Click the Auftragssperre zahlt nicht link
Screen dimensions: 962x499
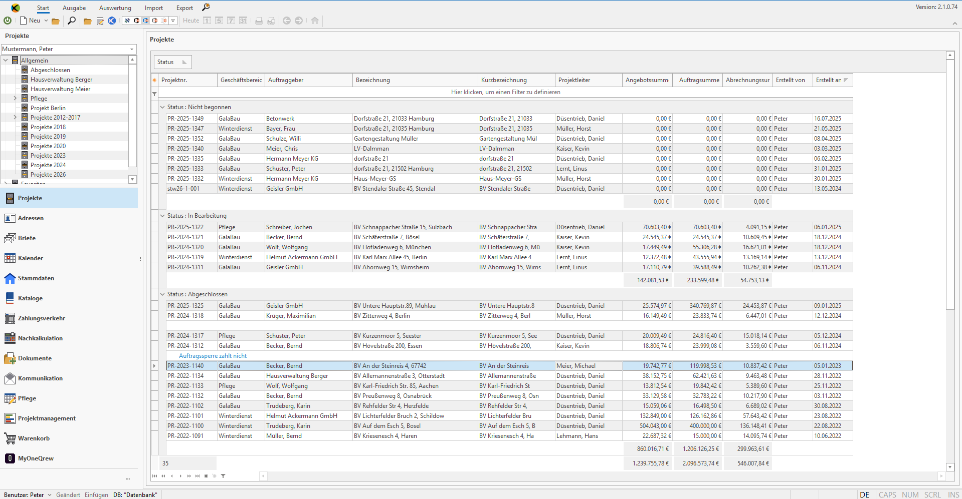213,356
